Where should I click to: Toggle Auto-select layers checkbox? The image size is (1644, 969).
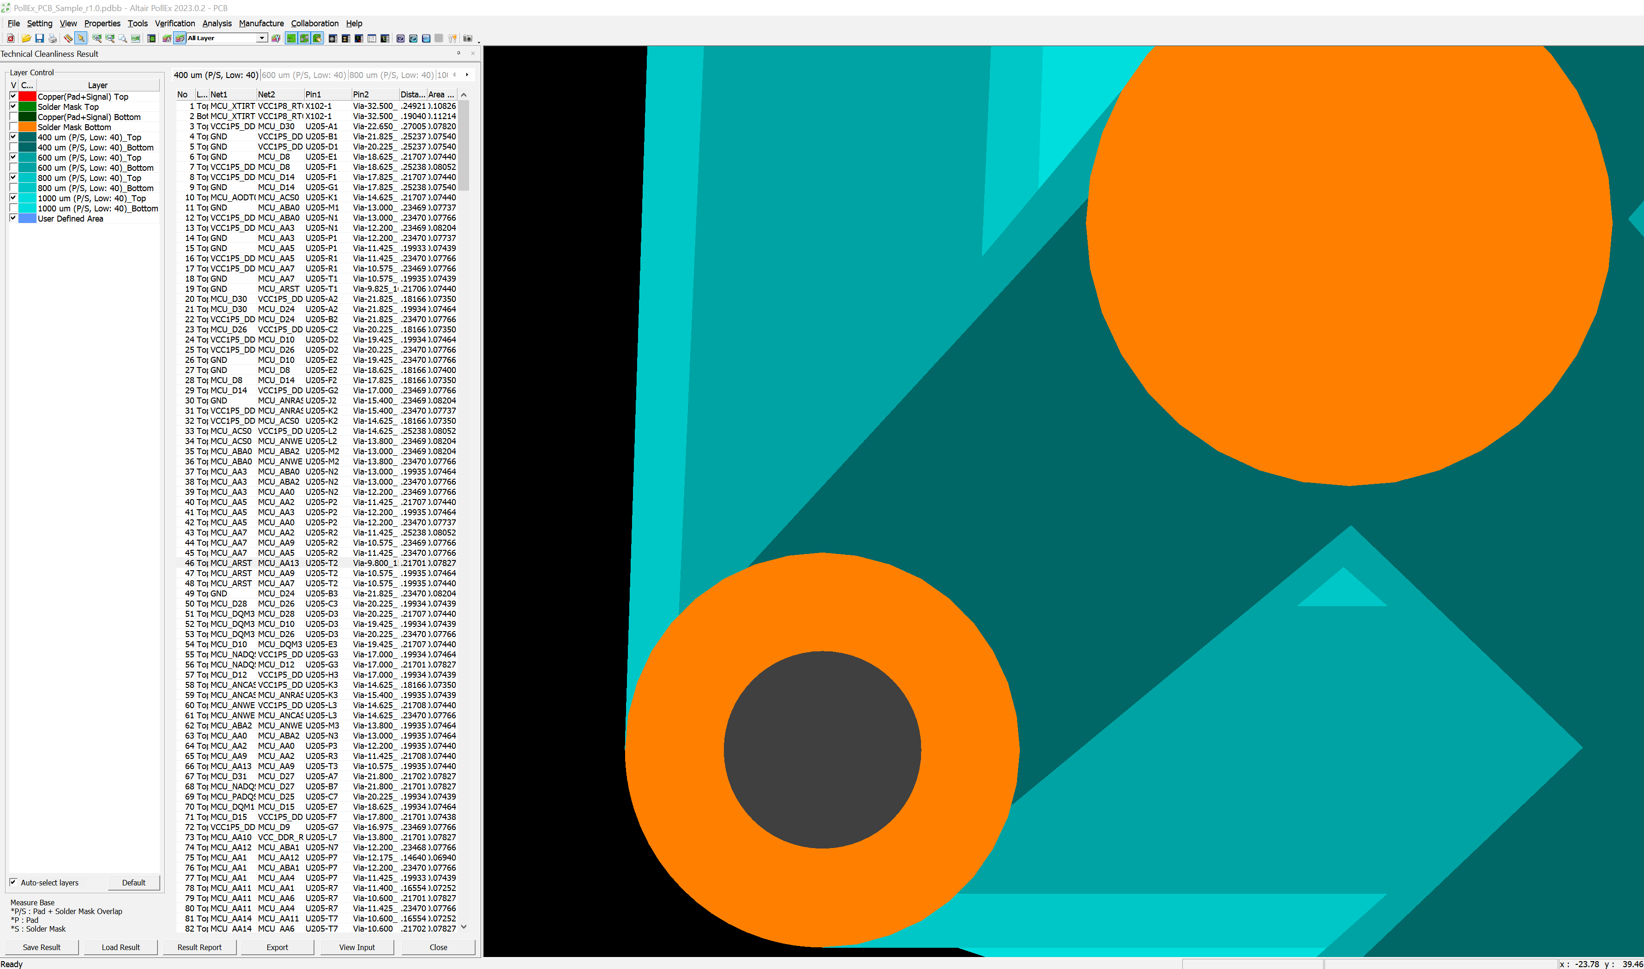point(13,882)
